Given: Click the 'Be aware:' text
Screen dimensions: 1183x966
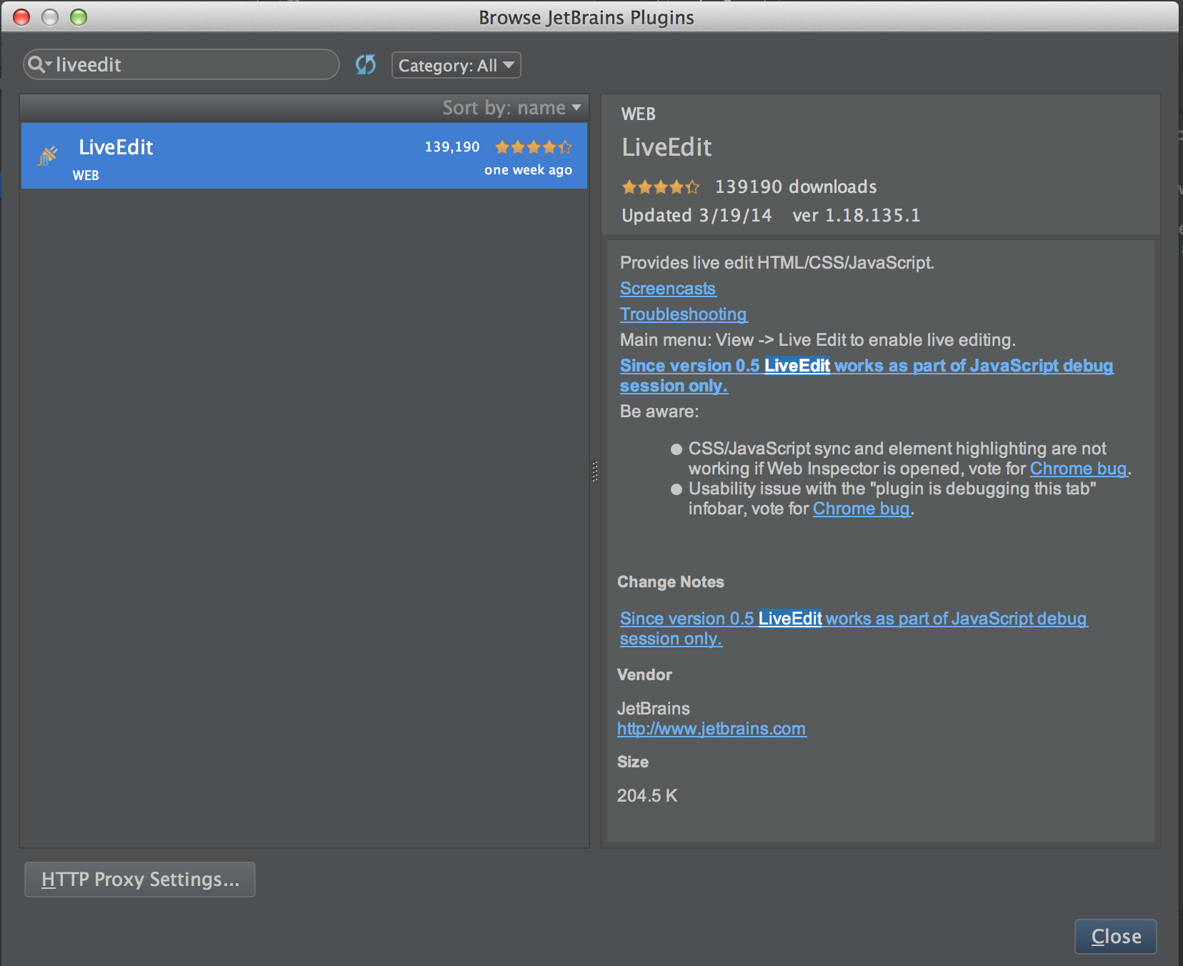Looking at the screenshot, I should [x=659, y=412].
